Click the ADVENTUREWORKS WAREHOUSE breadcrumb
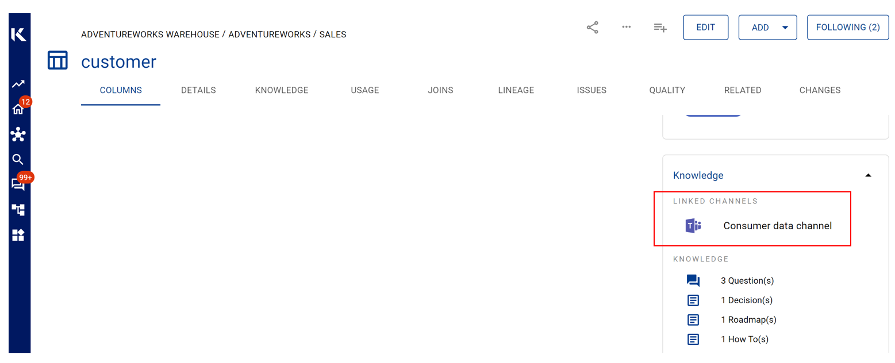 (150, 34)
